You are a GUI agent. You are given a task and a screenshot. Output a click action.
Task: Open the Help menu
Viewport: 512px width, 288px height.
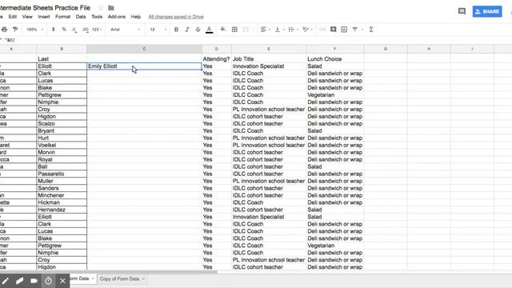(x=136, y=17)
